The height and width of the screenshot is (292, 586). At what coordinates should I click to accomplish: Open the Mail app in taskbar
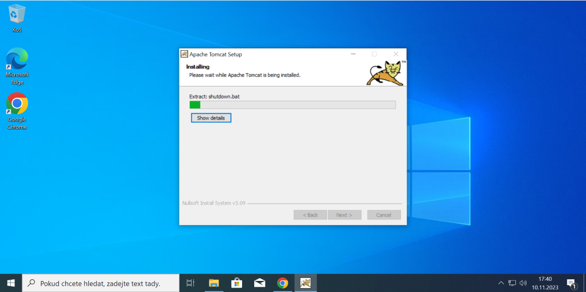(260, 283)
